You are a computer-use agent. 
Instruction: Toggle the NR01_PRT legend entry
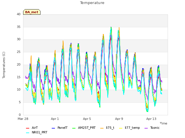pyautogui.click(x=37, y=132)
